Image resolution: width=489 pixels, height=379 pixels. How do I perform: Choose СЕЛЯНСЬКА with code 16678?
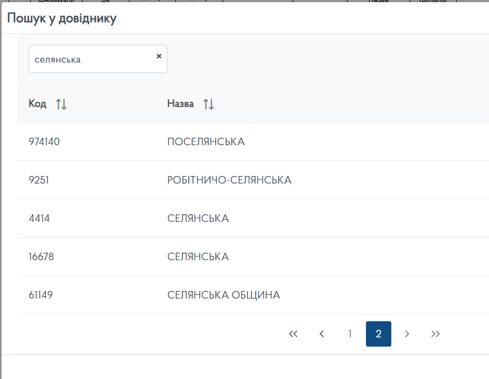[198, 257]
